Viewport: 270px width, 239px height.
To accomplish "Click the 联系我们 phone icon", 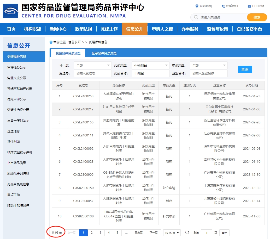I will (223, 6).
